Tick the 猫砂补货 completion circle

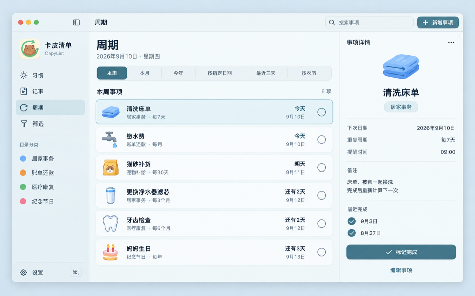(x=321, y=167)
